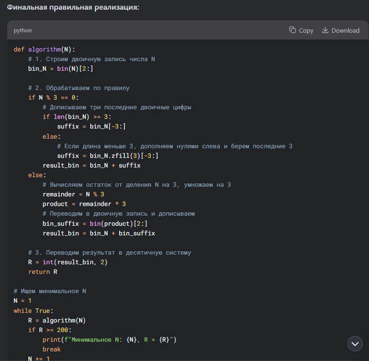Click the "suffix = bin_N[-3:]" line

pos(91,127)
